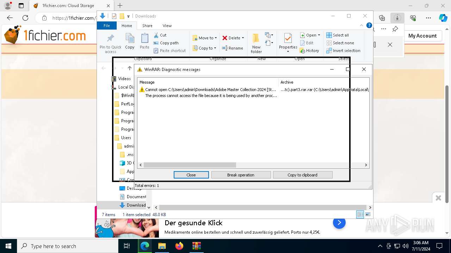Open a new browser tab
Screen dimensions: 451x253
coord(120,6)
